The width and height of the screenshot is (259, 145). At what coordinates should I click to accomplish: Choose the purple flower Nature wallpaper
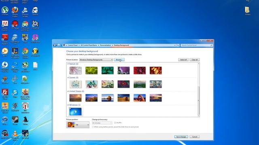(x=123, y=70)
